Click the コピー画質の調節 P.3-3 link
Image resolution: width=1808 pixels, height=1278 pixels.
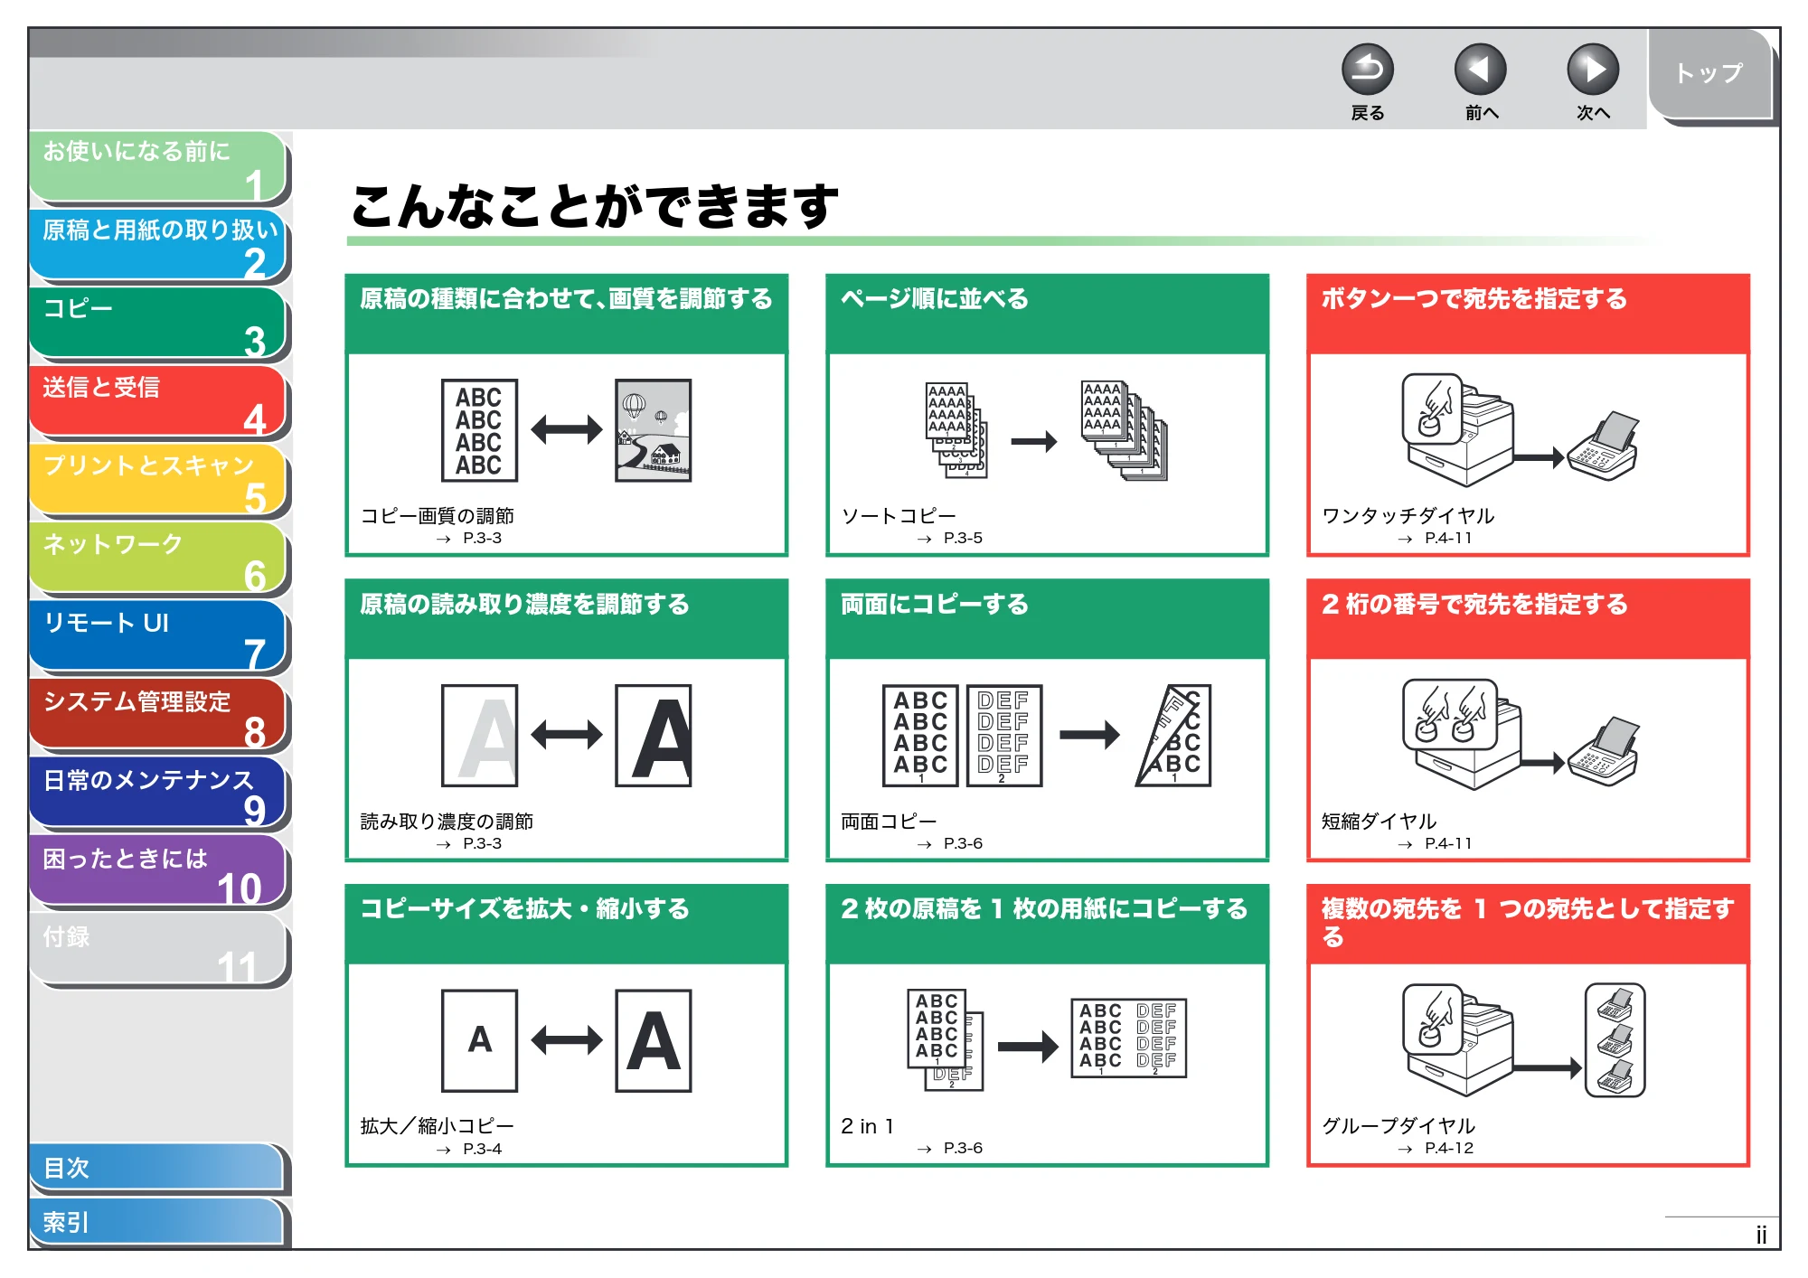pos(438,526)
